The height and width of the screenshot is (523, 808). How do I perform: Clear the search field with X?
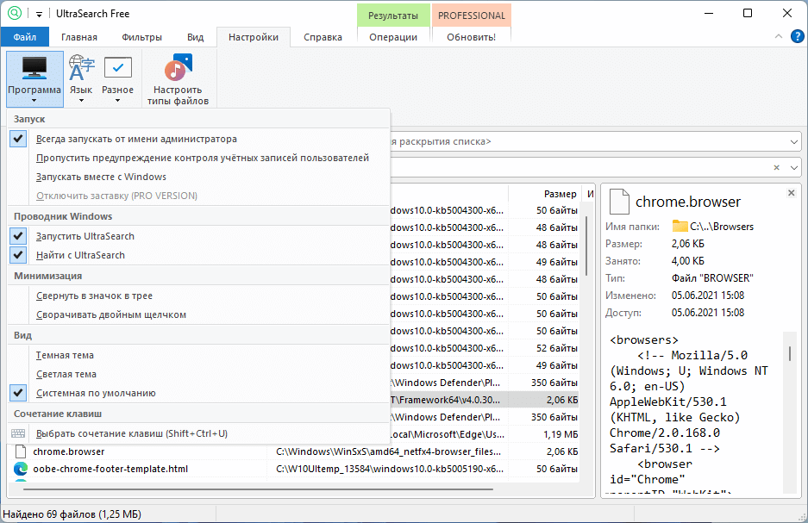tap(777, 167)
